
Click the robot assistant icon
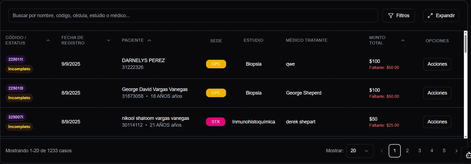[x=468, y=155]
